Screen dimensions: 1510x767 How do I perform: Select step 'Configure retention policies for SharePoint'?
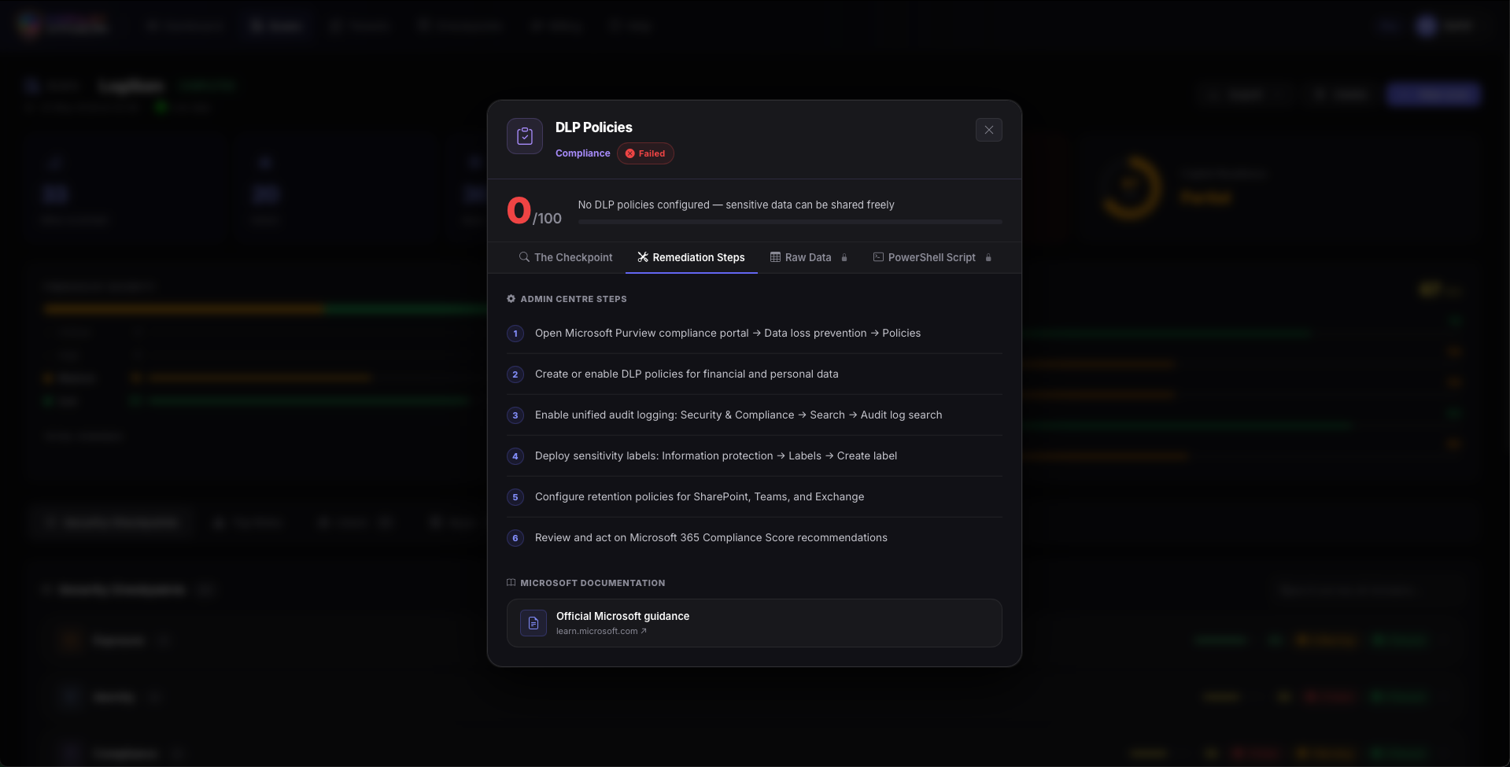click(755, 497)
